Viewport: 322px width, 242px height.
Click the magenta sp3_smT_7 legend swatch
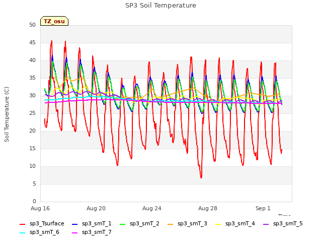tap(74, 233)
